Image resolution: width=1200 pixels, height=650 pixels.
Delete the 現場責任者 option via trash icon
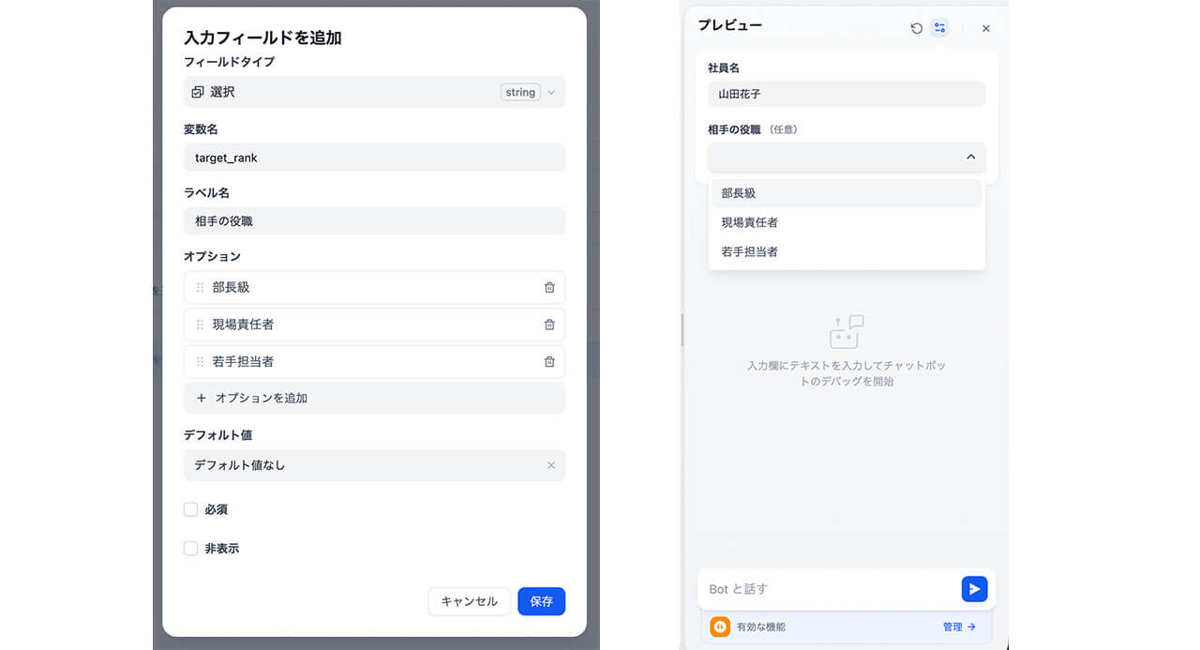point(549,325)
